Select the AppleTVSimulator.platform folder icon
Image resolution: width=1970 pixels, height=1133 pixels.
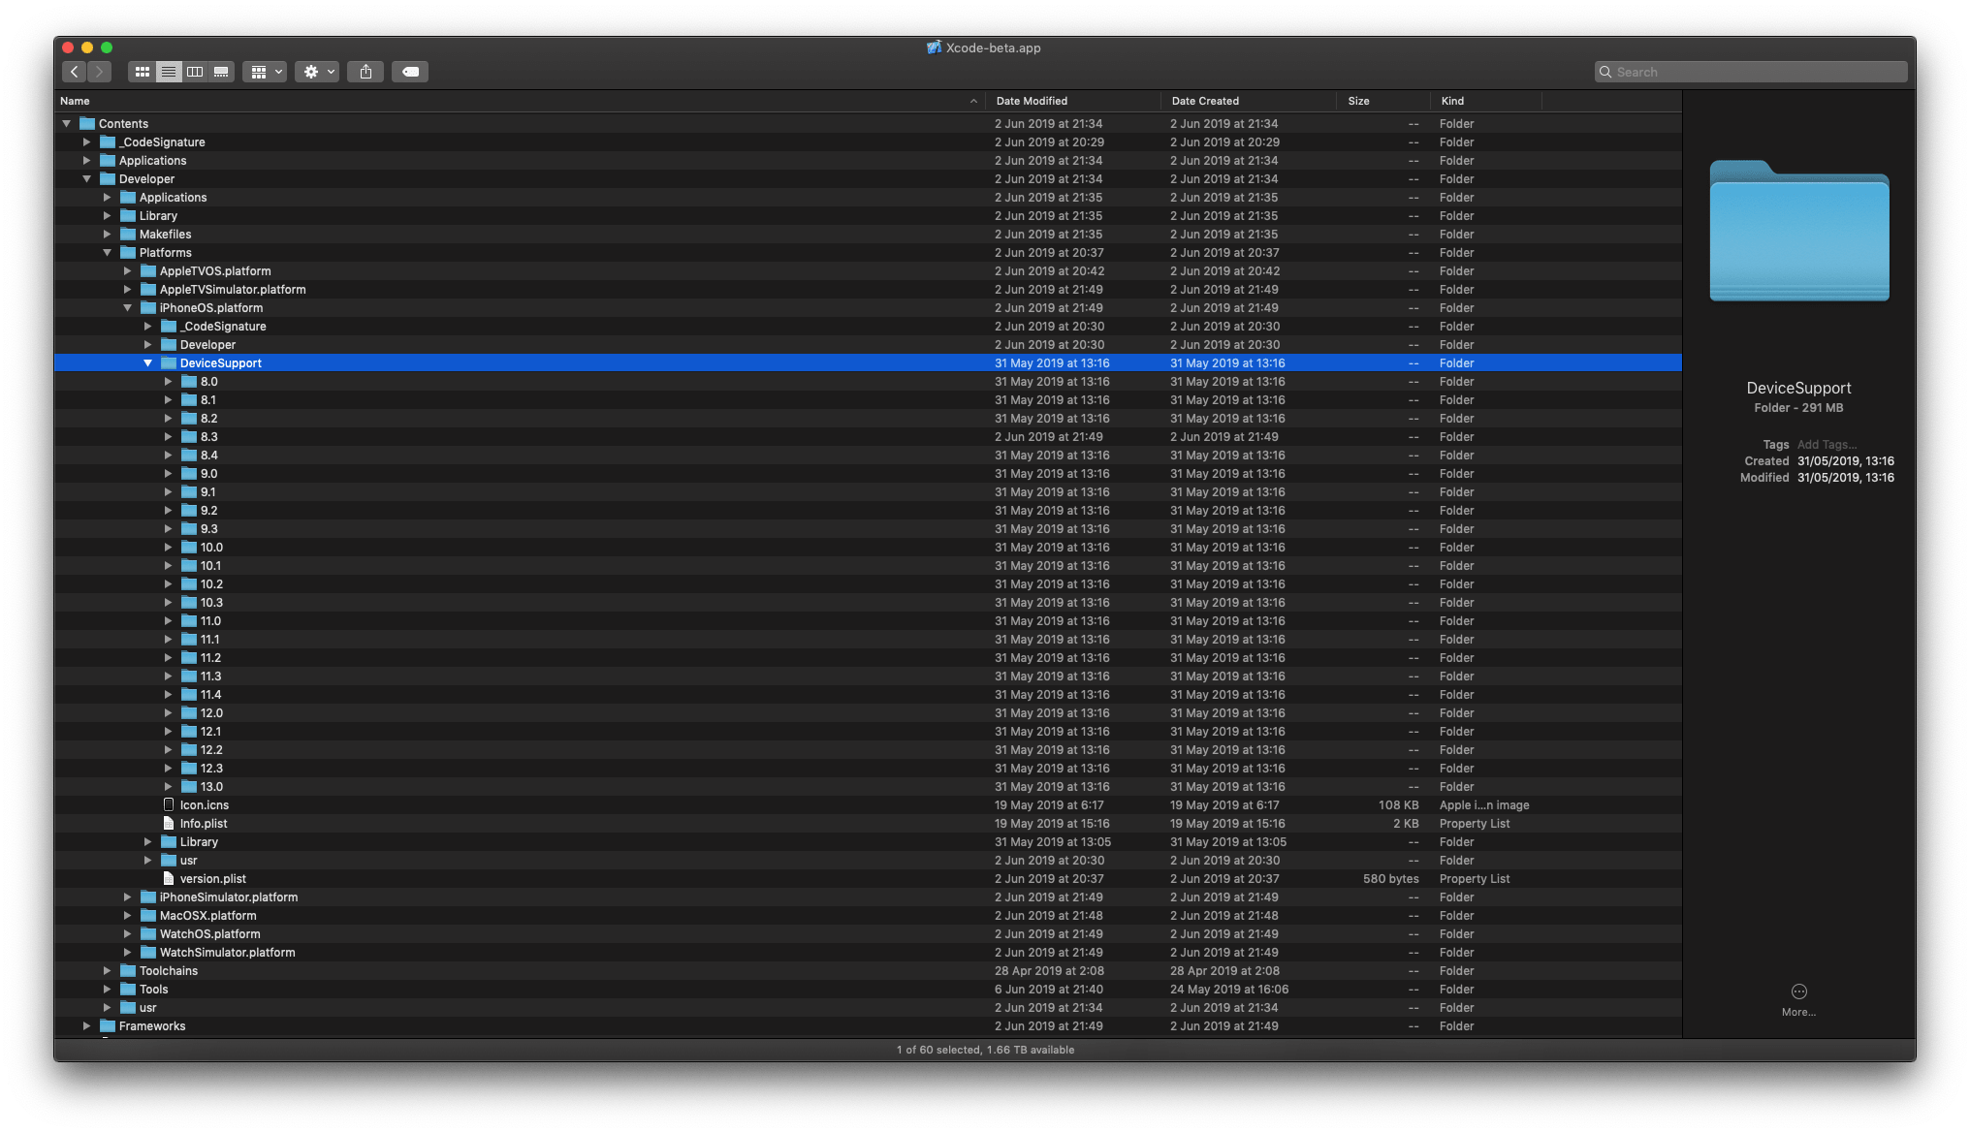coord(148,290)
